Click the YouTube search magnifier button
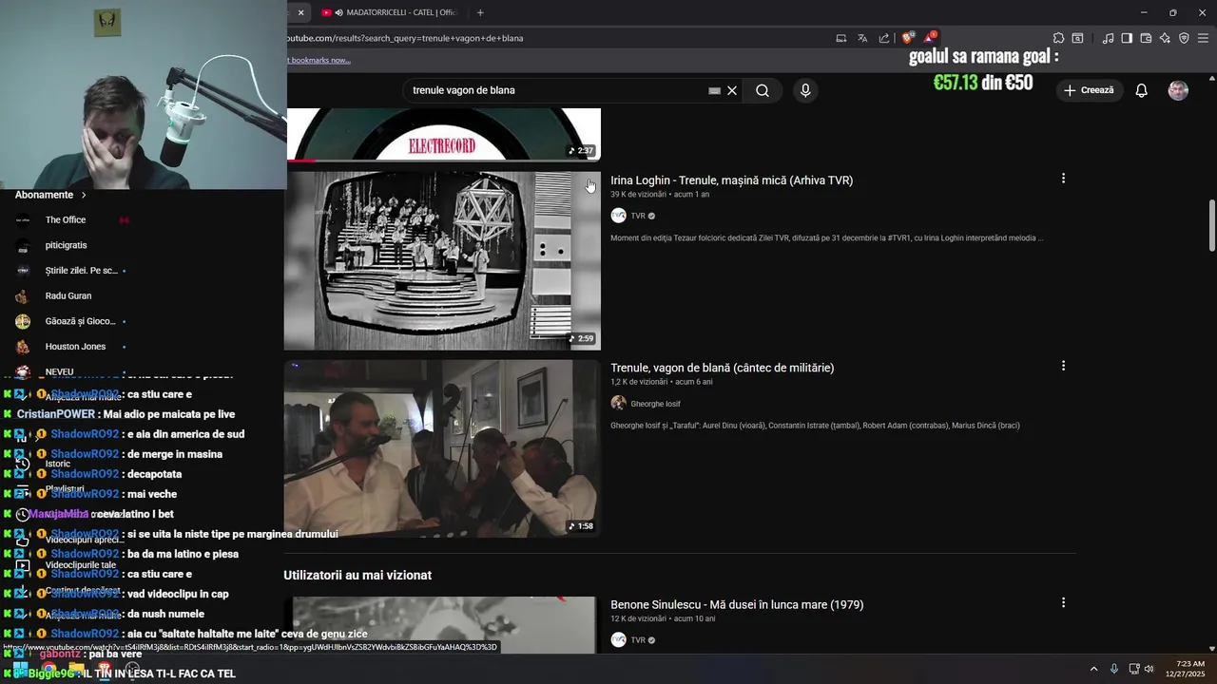This screenshot has height=684, width=1217. [763, 90]
